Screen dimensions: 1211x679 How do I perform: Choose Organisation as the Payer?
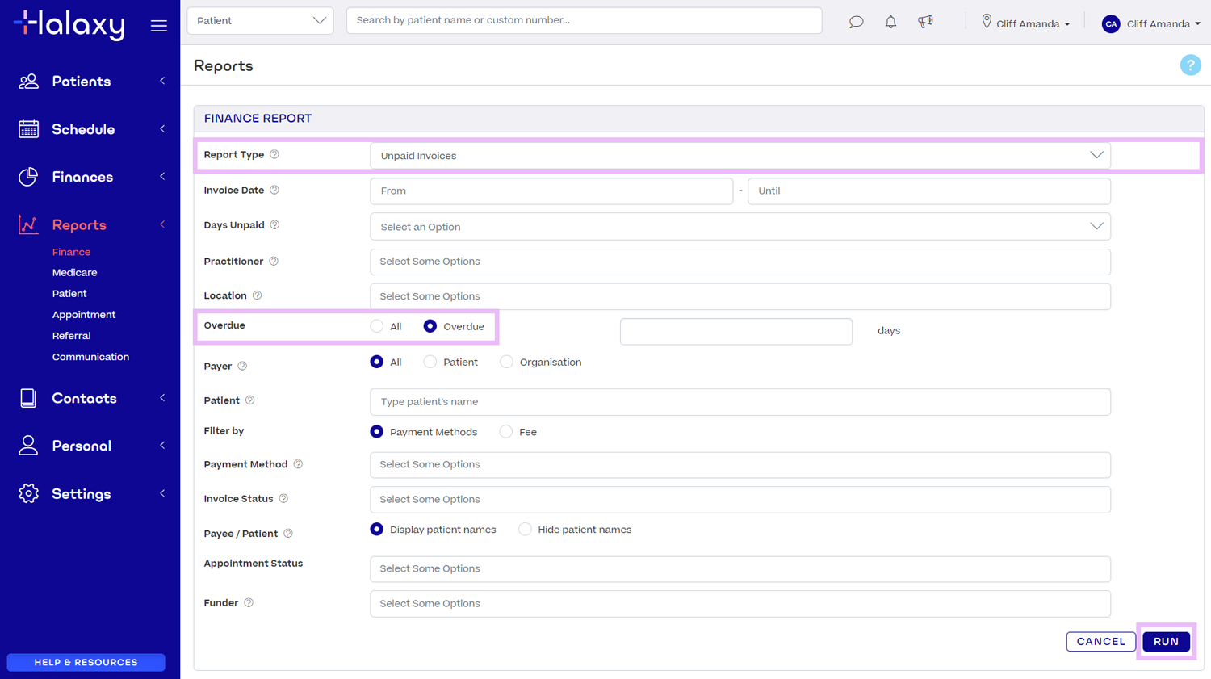pos(506,362)
